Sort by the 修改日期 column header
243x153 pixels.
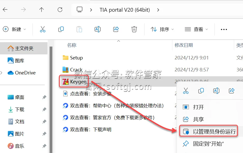point(184,45)
